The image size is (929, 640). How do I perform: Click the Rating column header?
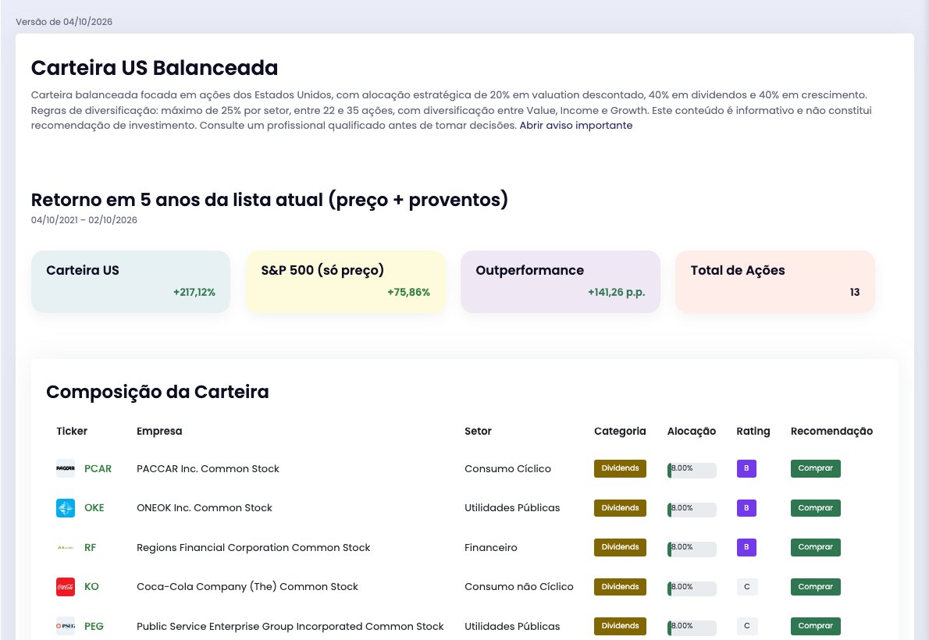coord(753,431)
